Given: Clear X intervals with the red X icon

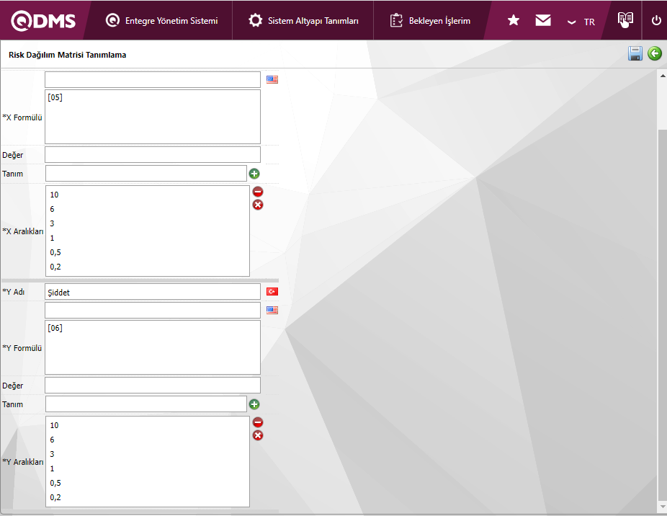Looking at the screenshot, I should [258, 205].
